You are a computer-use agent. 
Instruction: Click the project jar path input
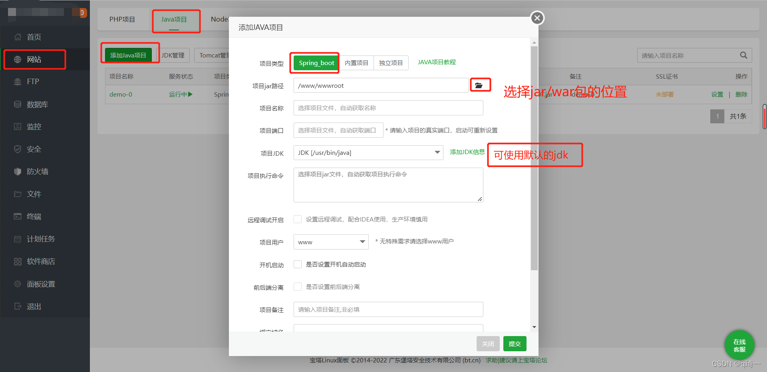tap(381, 85)
